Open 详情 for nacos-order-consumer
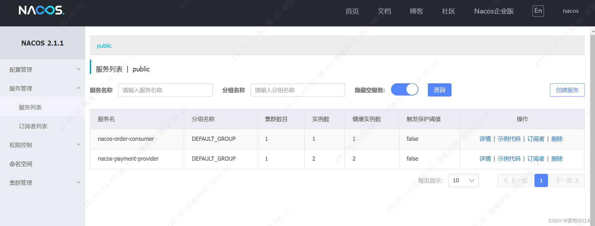This screenshot has height=226, width=595. [485, 139]
